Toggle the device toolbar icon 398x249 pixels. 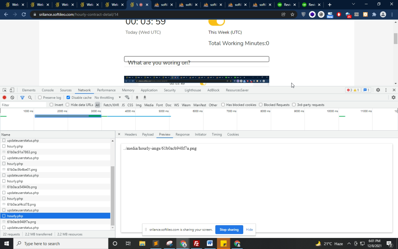tap(12, 90)
